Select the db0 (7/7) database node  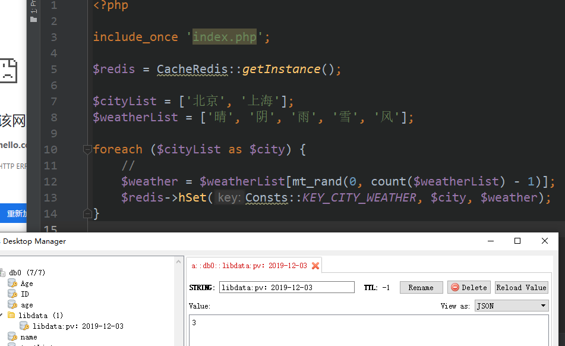[27, 272]
